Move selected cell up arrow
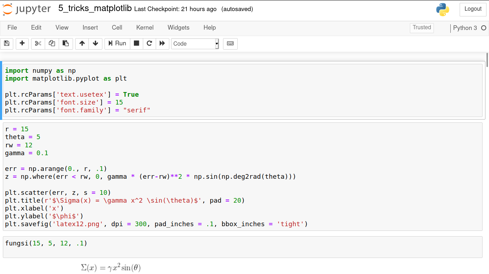Viewport: 489px width, 274px height. [82, 44]
